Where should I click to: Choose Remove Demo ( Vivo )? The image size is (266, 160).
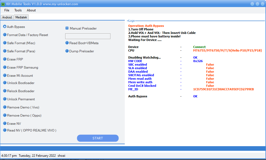click(5, 107)
